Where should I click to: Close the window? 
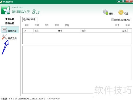[x=129, y=1]
